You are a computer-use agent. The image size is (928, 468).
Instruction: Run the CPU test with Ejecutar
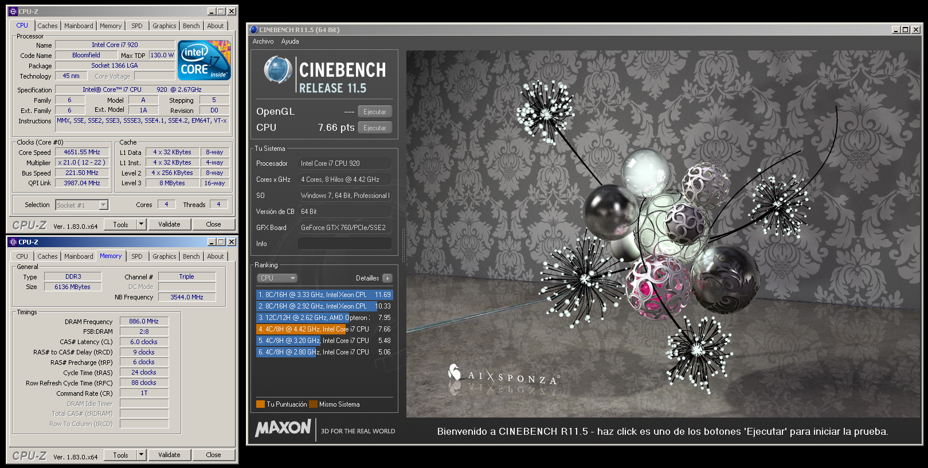(375, 128)
